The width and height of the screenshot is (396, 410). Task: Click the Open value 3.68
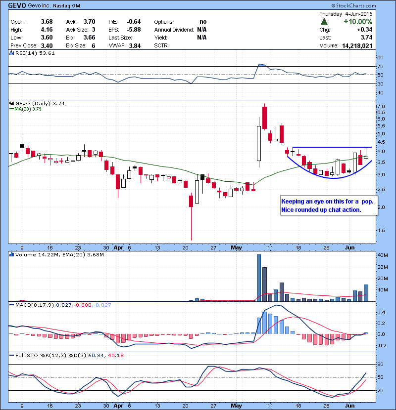(x=47, y=22)
